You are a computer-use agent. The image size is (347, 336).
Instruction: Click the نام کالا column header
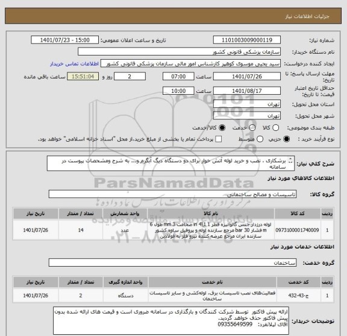pos(211,214)
